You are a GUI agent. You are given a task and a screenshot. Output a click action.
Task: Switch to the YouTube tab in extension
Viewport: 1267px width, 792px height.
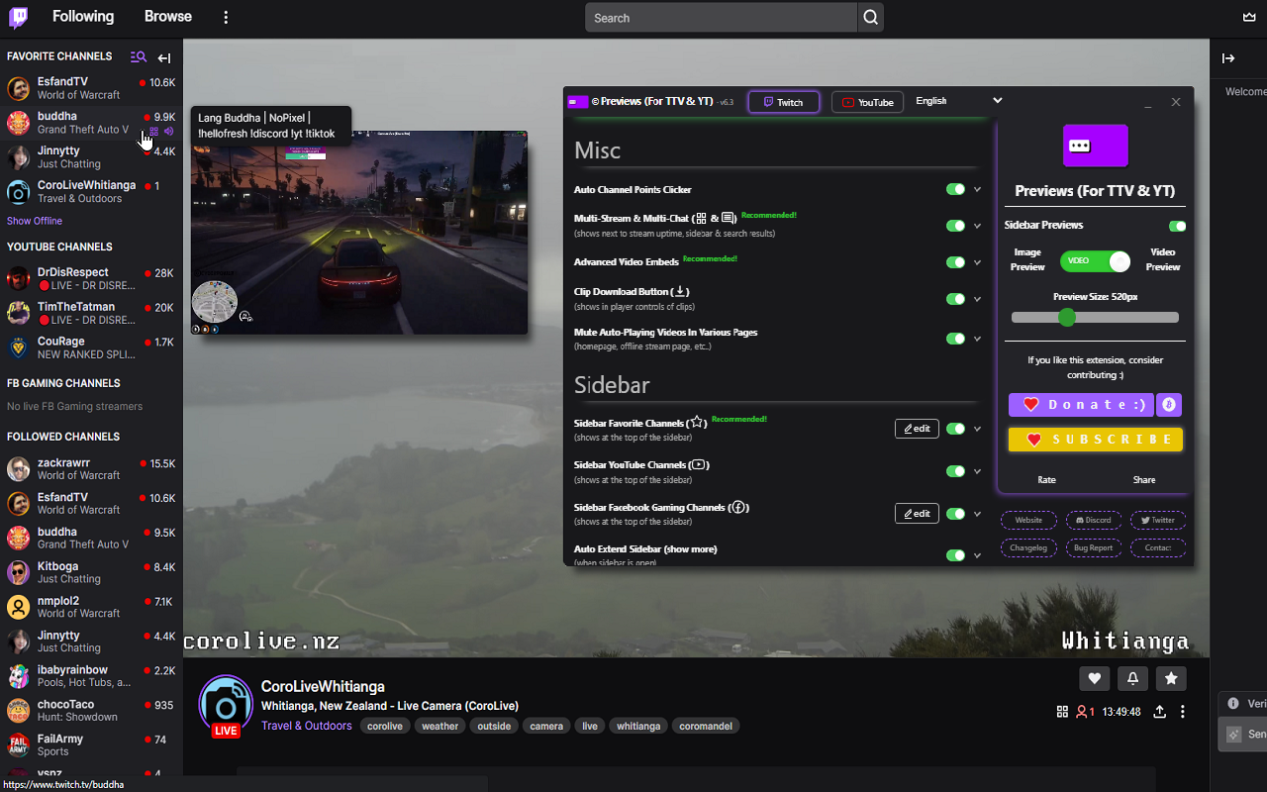867,101
